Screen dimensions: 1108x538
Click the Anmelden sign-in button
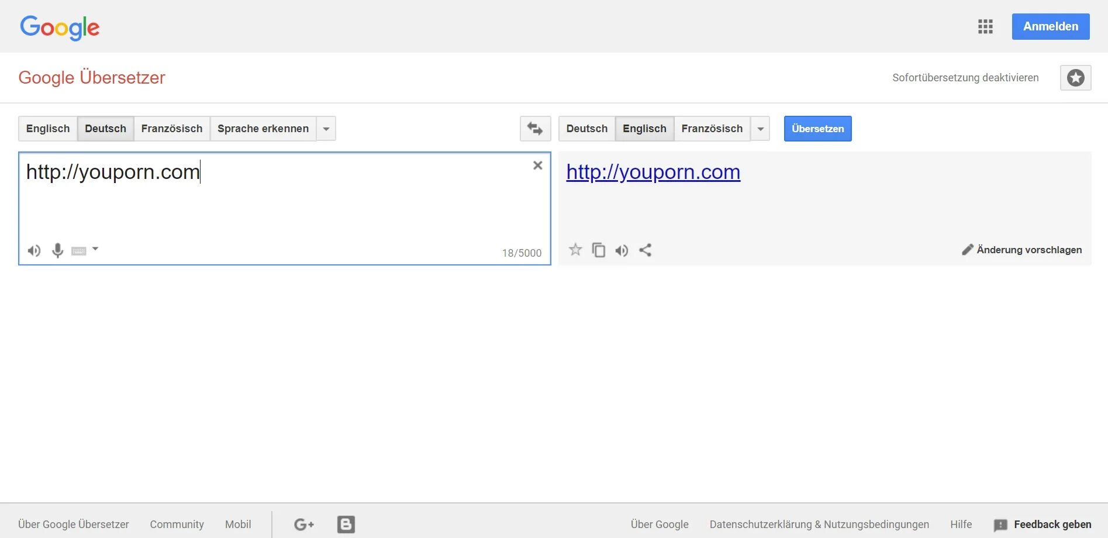coord(1051,26)
